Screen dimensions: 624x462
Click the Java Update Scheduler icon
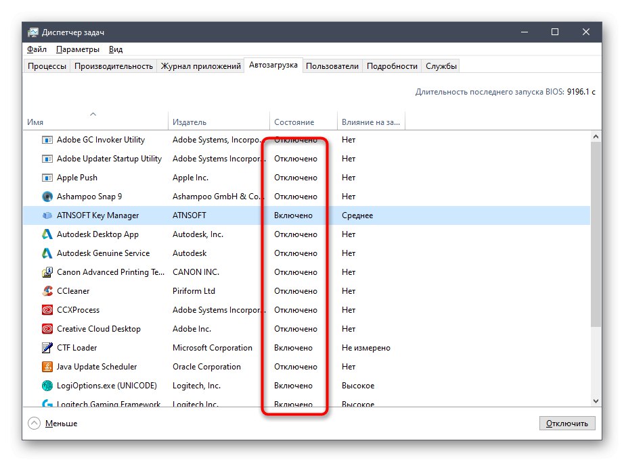(47, 367)
